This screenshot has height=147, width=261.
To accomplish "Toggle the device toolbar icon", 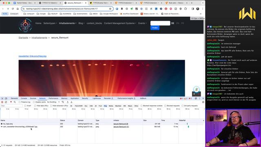I will [x=6, y=98].
